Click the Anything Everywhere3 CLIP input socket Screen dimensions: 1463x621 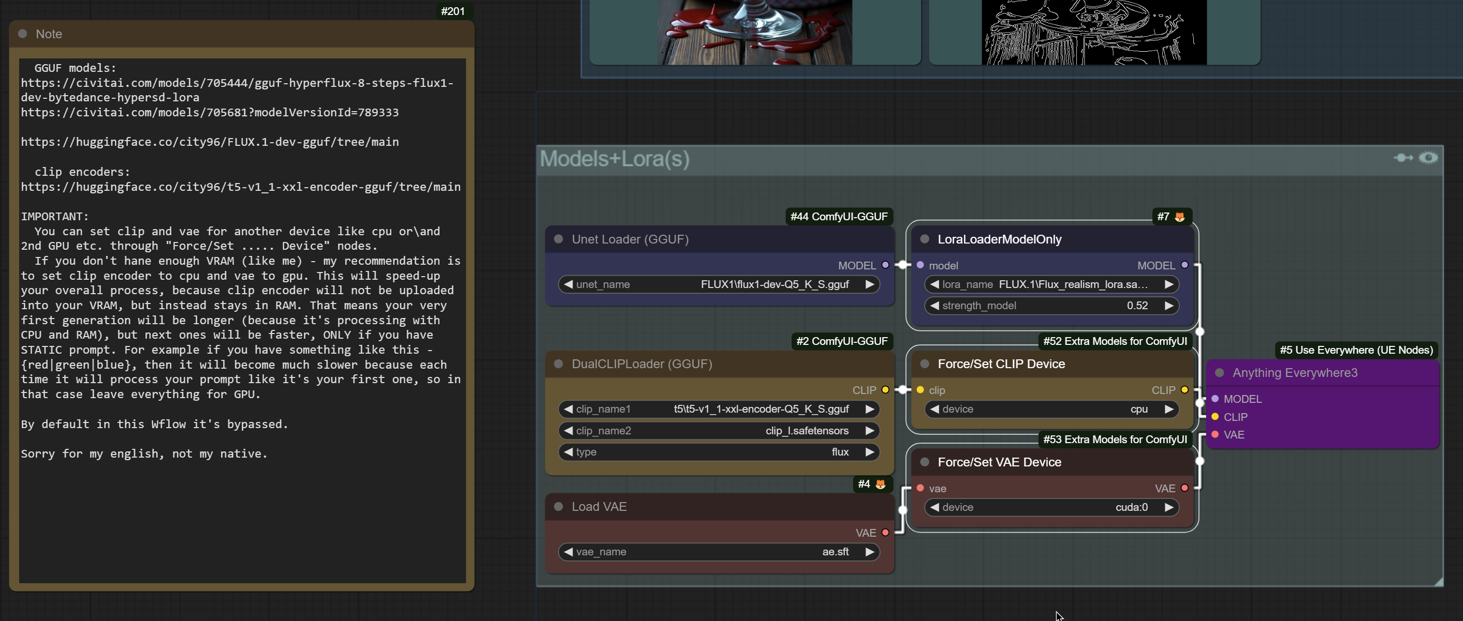1215,416
